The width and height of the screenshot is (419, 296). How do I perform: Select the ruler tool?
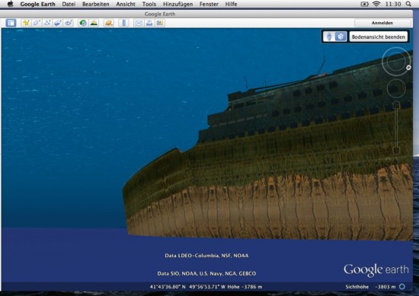pyautogui.click(x=123, y=23)
